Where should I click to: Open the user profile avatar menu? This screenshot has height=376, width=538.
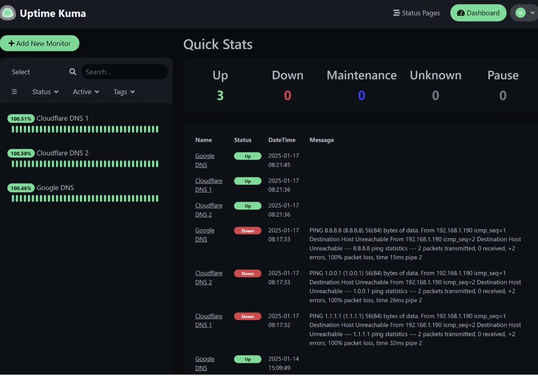click(x=524, y=13)
